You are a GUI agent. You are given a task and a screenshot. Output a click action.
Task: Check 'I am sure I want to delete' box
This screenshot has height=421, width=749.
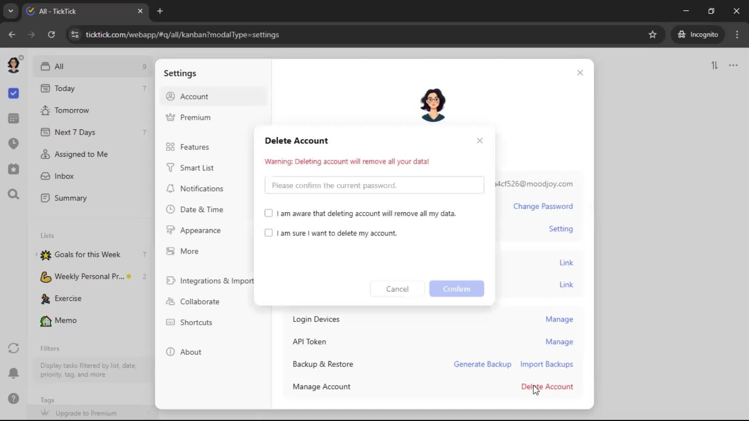(268, 233)
